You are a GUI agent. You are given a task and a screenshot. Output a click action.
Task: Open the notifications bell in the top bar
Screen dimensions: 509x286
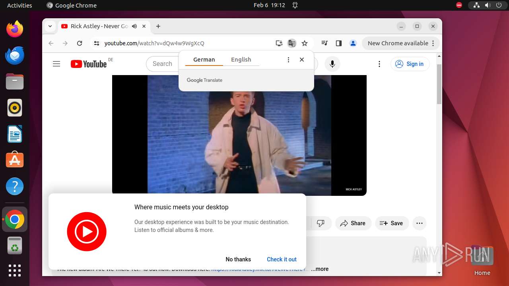pos(295,5)
